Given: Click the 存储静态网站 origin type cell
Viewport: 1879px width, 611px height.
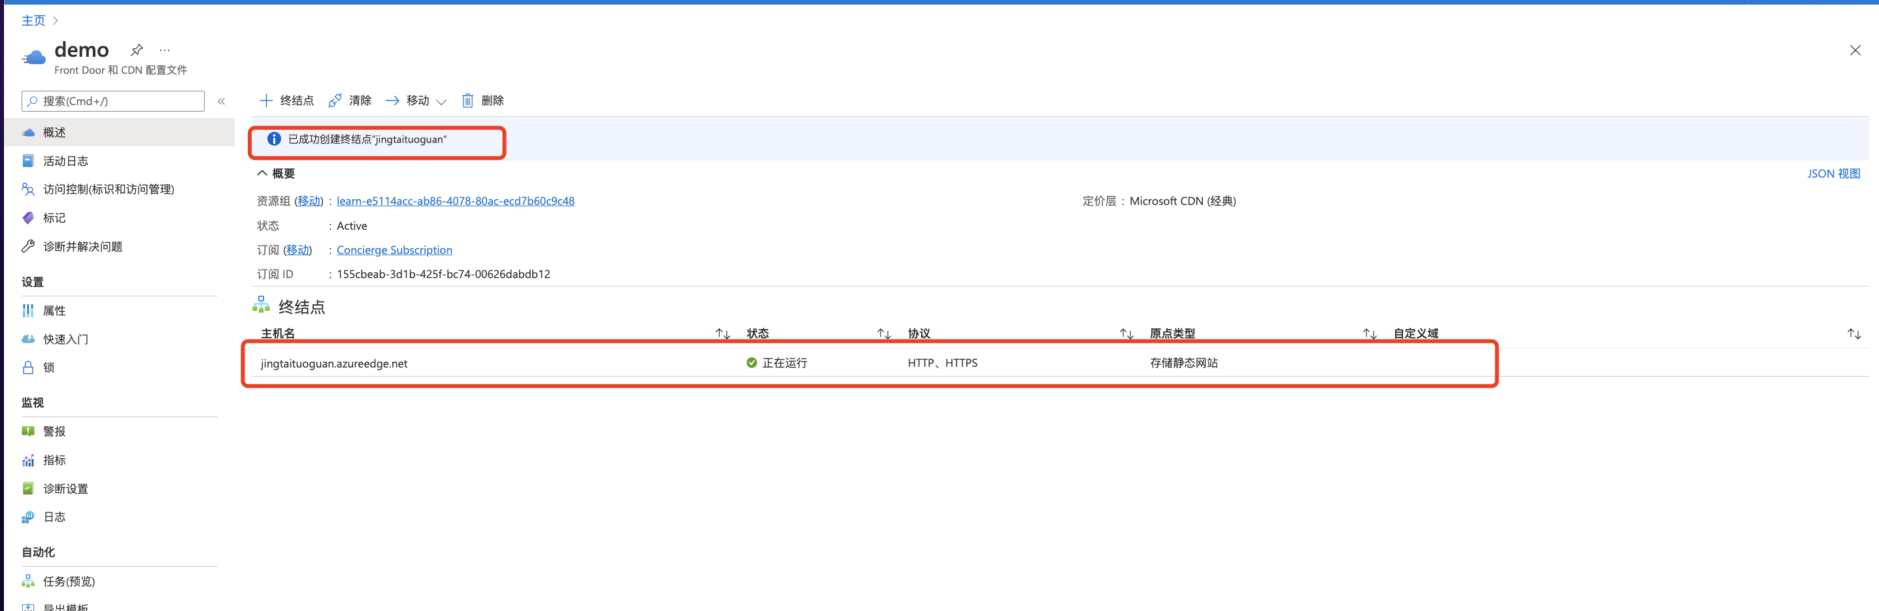Looking at the screenshot, I should pyautogui.click(x=1184, y=363).
